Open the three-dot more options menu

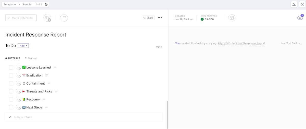click(x=160, y=18)
